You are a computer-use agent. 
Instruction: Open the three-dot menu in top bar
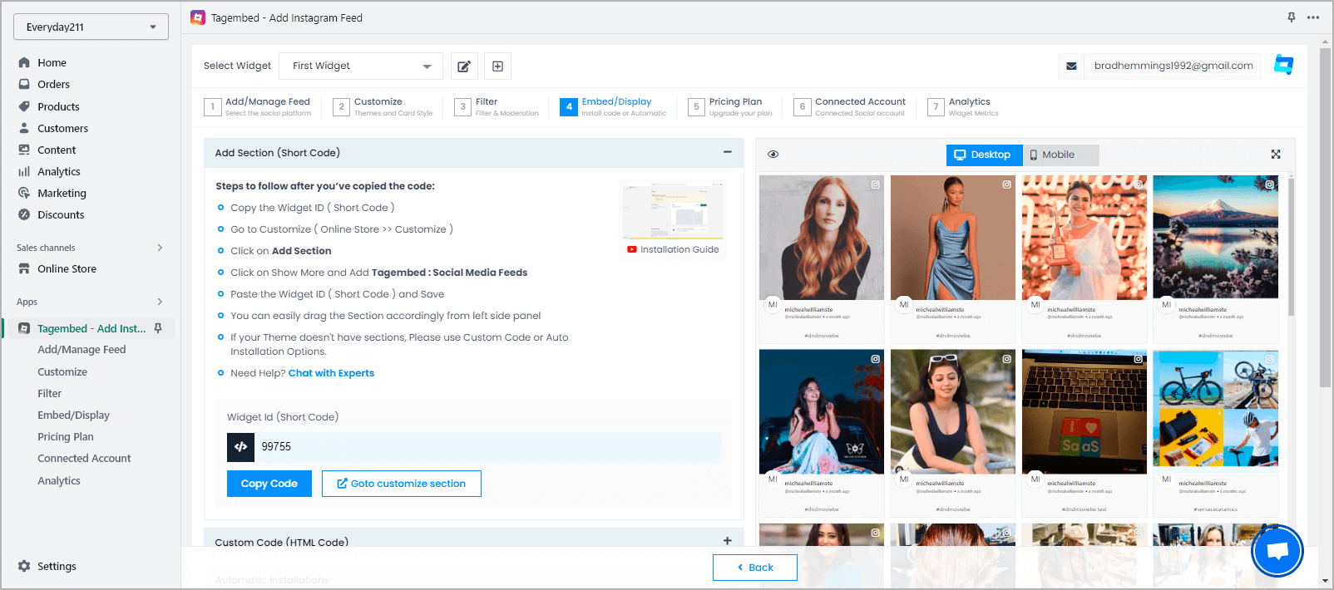click(x=1313, y=17)
